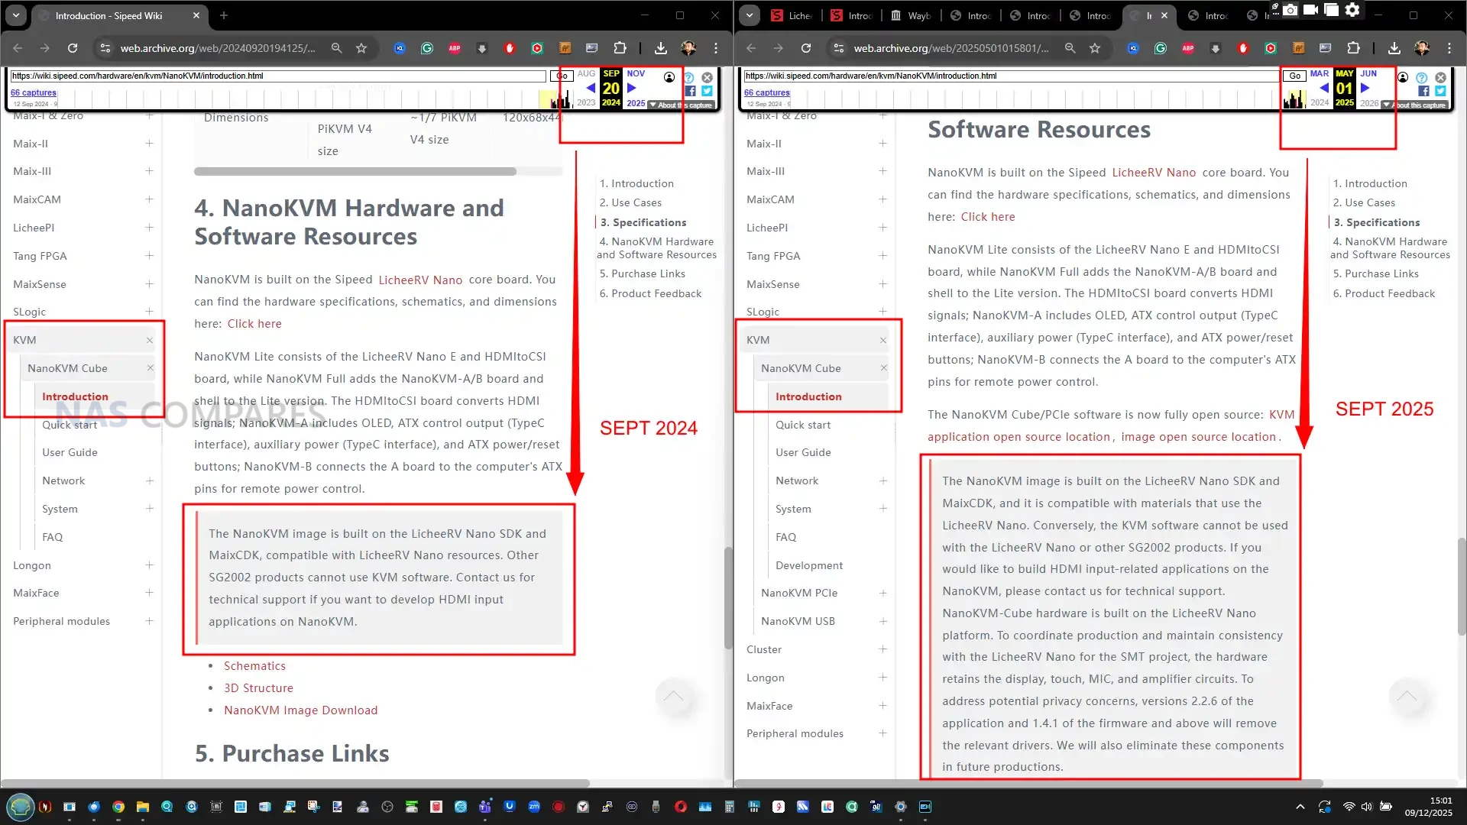The height and width of the screenshot is (825, 1467).
Task: Open About this capture dropdown in right window
Action: click(1415, 105)
